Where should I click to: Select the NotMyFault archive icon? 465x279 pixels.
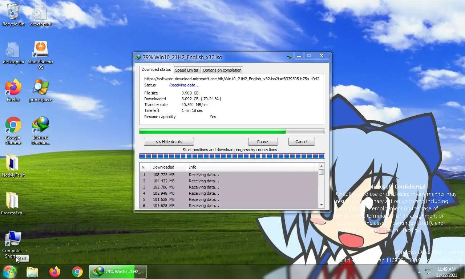click(x=13, y=166)
